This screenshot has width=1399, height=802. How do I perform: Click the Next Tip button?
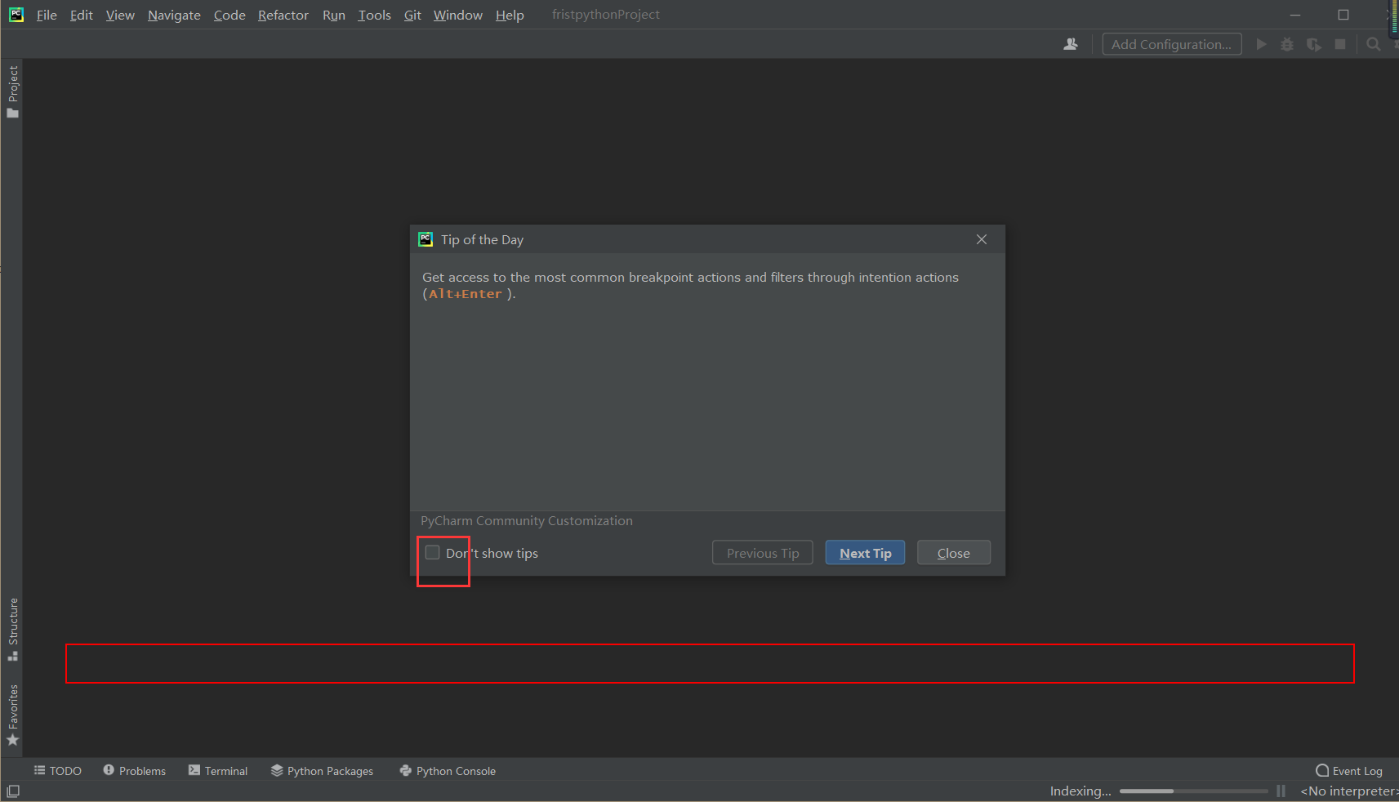(865, 553)
